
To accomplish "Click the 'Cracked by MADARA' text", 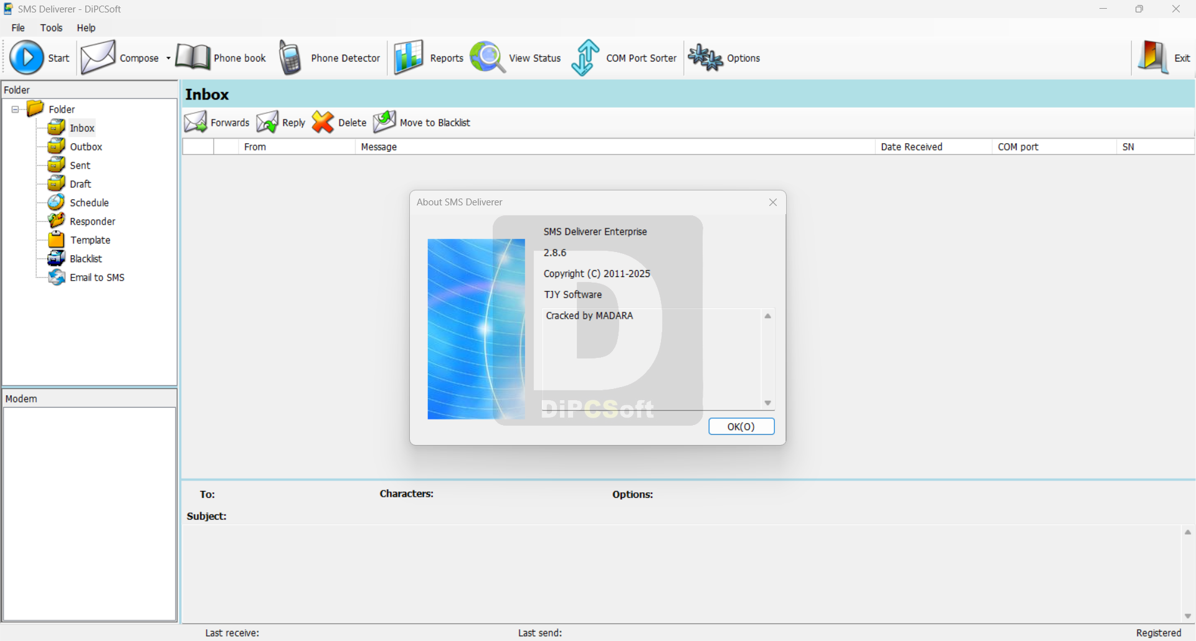I will point(589,316).
